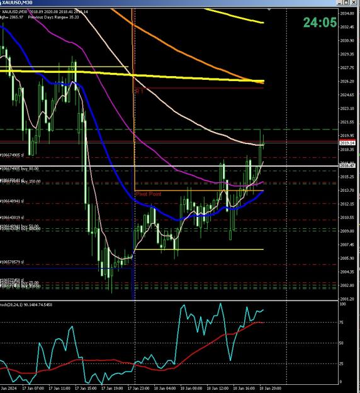The width and height of the screenshot is (360, 393).
Task: Click the 18 Jan 08:00 time axis label
Action: click(191, 388)
